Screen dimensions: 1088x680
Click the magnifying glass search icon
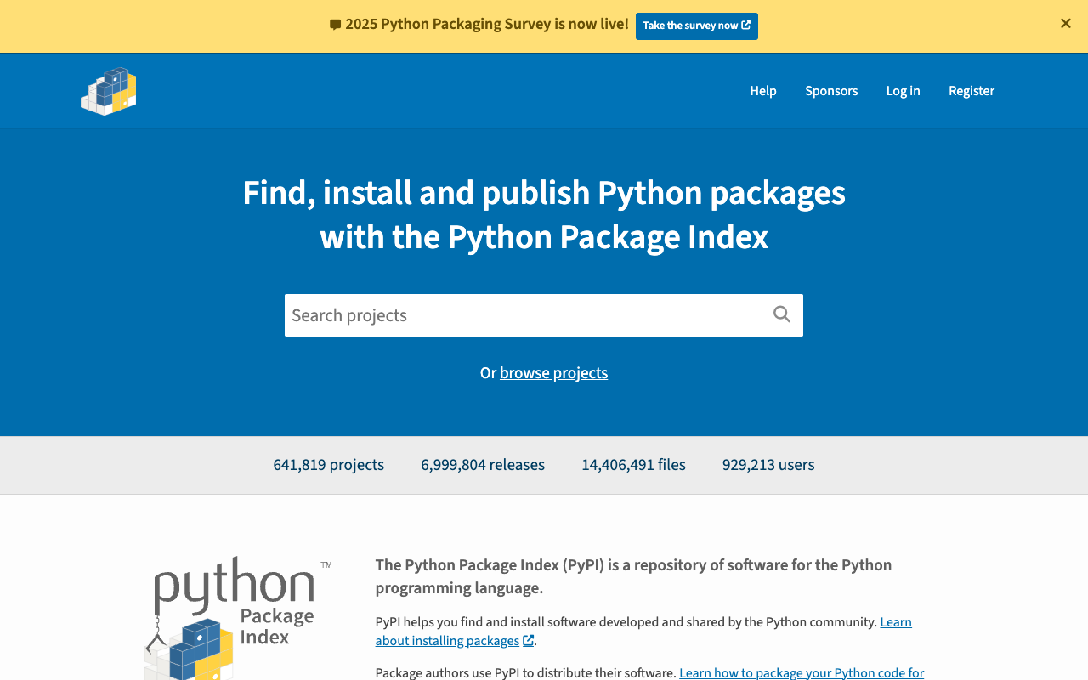(x=782, y=314)
